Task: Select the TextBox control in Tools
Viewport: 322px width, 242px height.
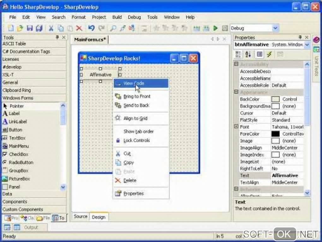Action: click(31, 138)
